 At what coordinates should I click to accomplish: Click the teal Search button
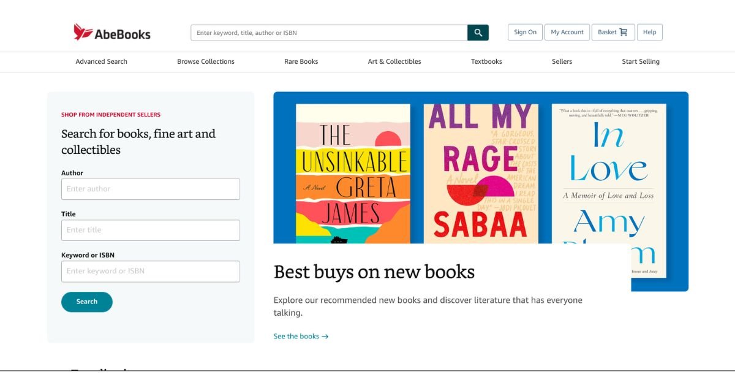[87, 302]
